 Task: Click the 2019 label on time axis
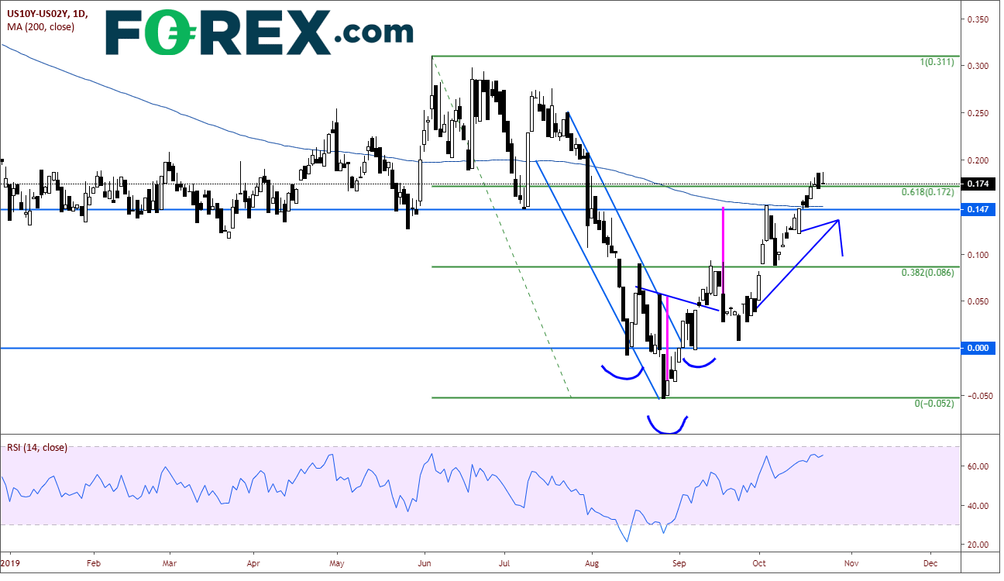[x=9, y=566]
